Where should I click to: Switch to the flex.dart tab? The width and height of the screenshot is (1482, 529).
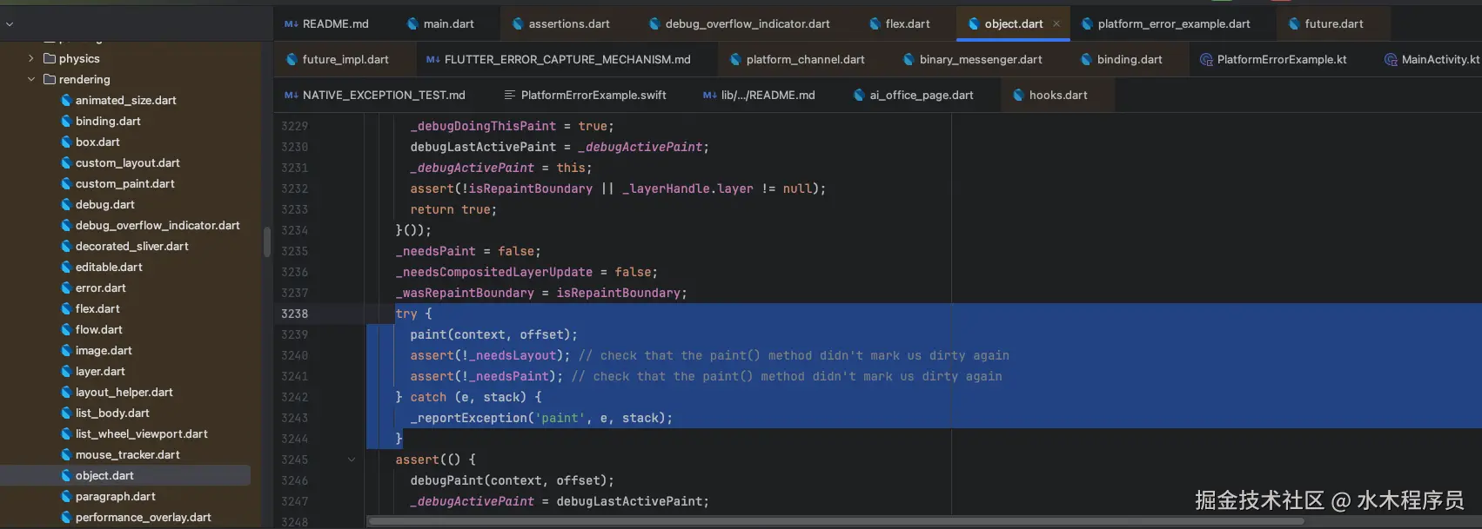click(907, 24)
